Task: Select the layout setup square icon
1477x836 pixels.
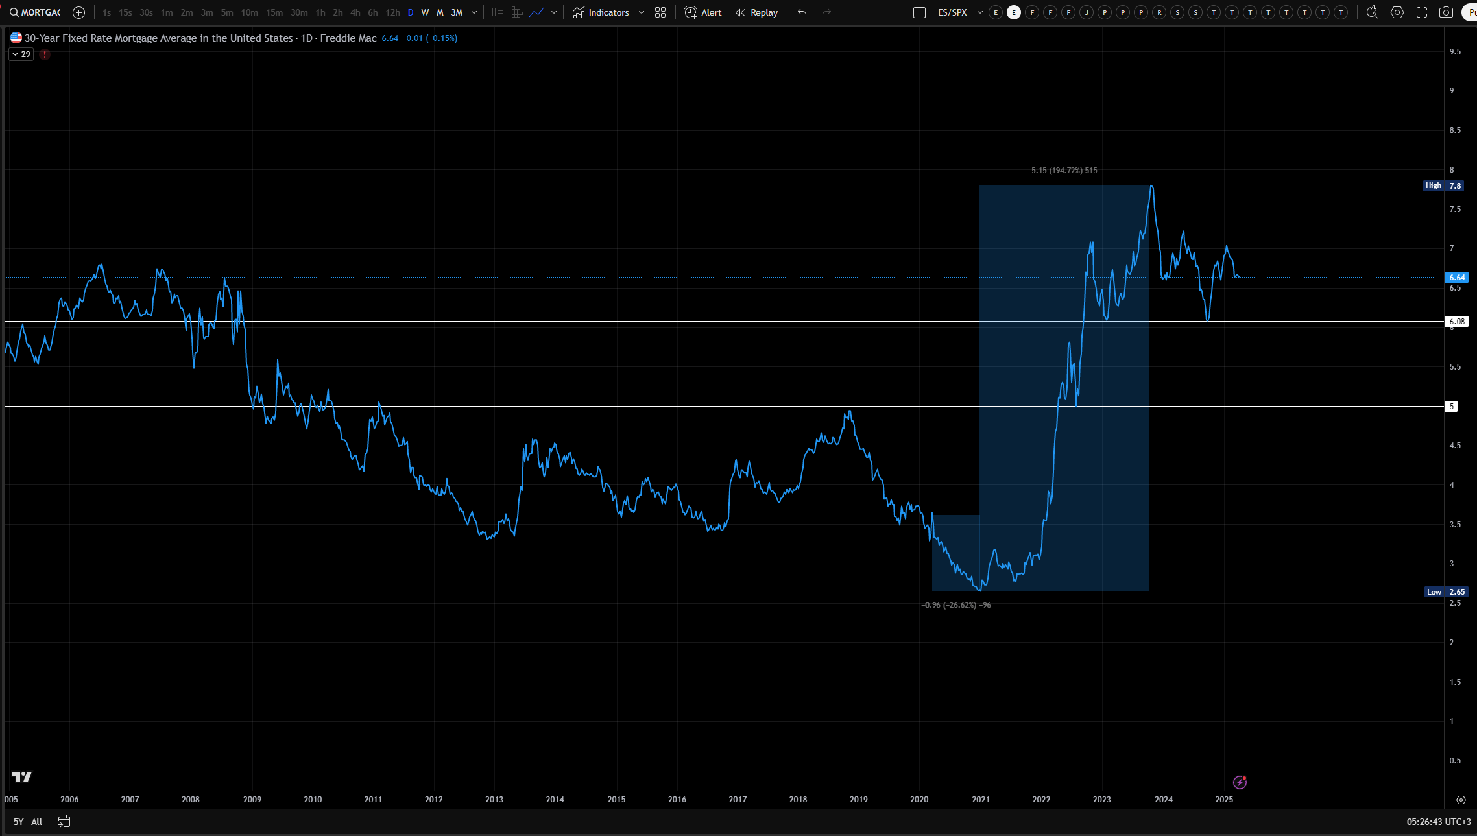Action: [x=919, y=12]
